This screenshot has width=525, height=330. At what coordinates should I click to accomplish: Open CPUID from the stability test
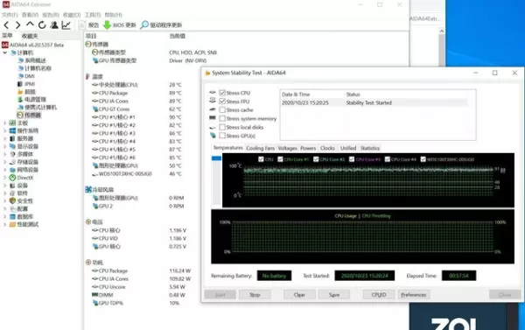379,295
